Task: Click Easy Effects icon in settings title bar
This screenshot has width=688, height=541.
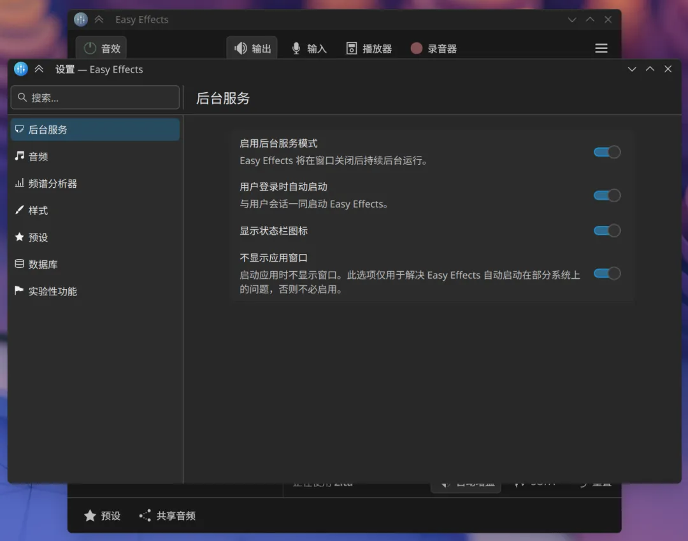Action: pyautogui.click(x=20, y=69)
